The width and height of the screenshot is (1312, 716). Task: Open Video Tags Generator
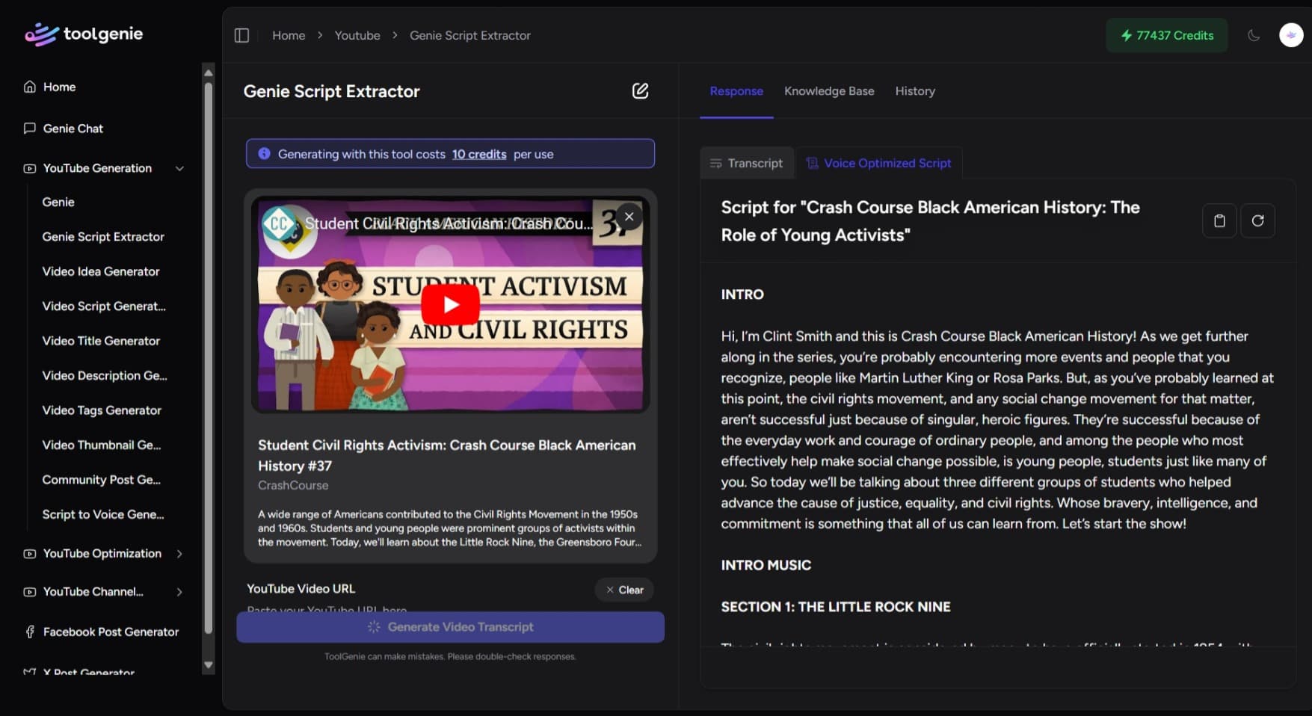pyautogui.click(x=102, y=410)
